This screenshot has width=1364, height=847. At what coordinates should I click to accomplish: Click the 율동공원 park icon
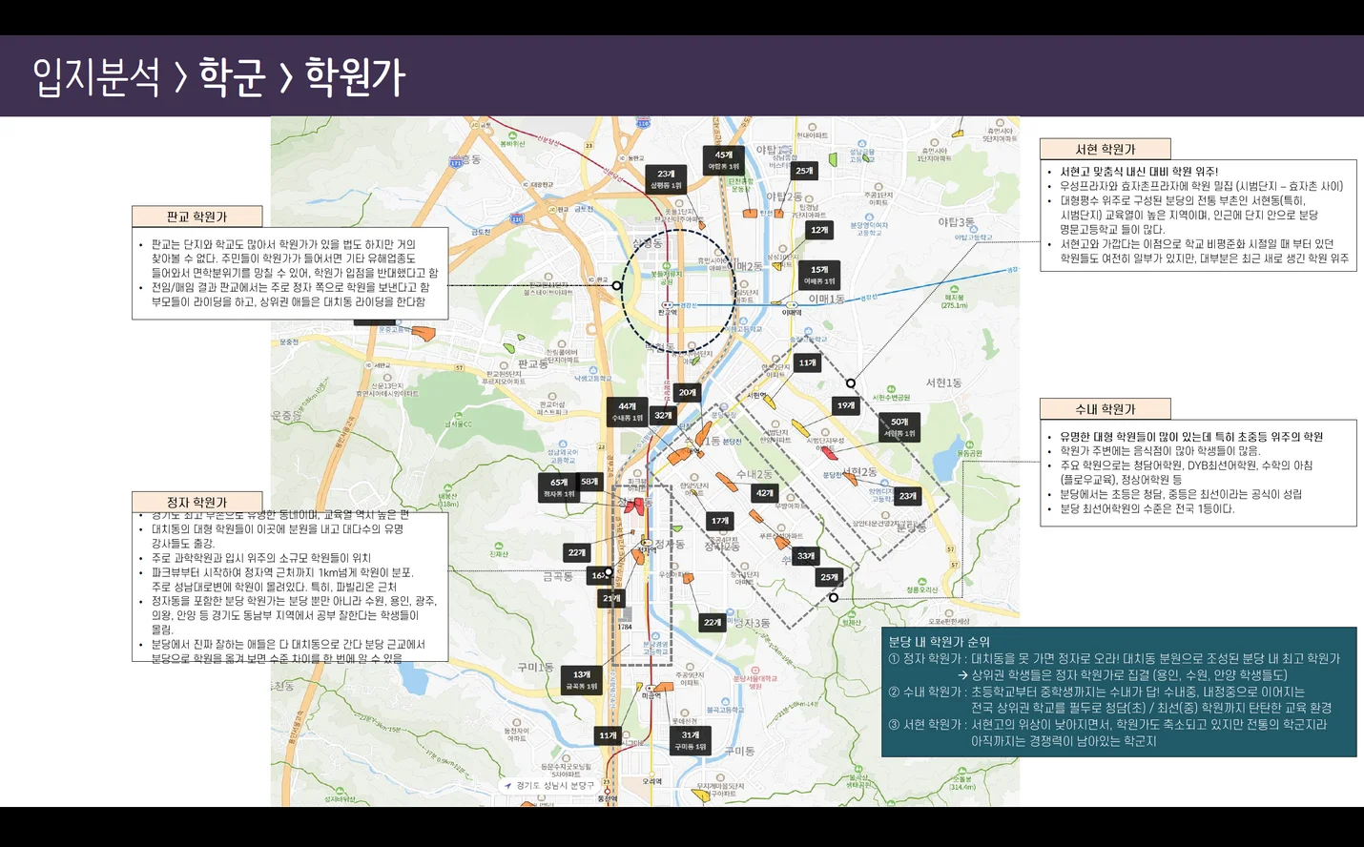[x=969, y=444]
